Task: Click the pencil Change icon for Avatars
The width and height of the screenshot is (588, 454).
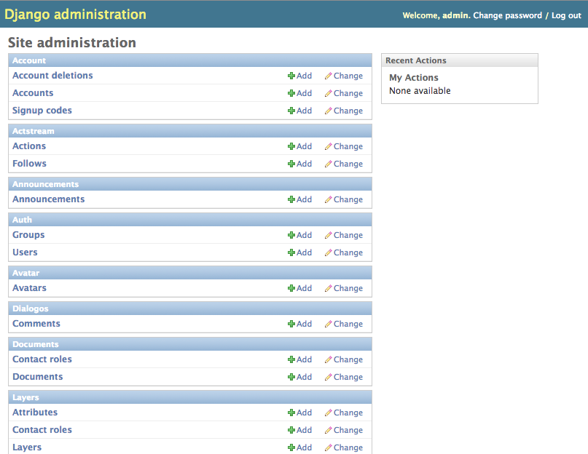Action: (328, 288)
